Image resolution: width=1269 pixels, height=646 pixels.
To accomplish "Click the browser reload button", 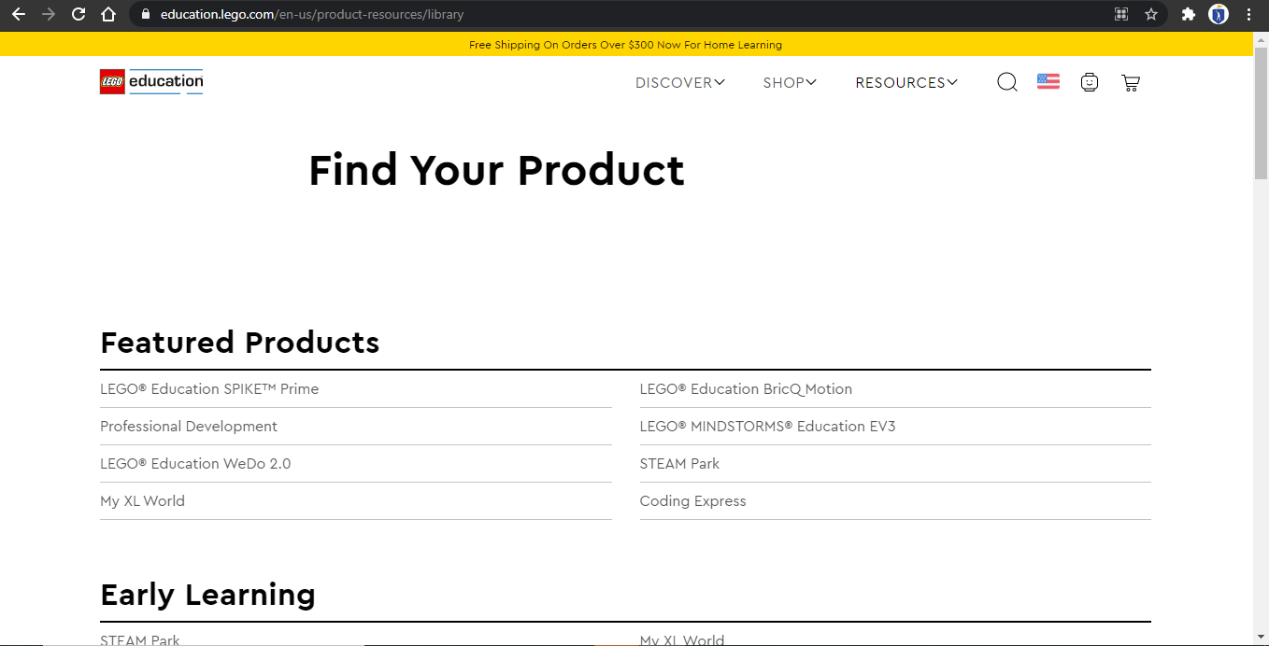I will (x=78, y=14).
